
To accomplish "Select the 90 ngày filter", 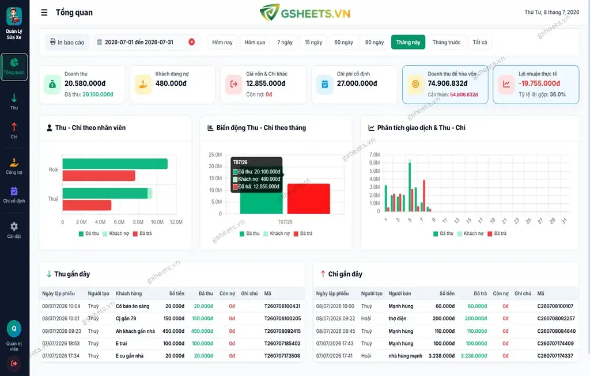I will tap(375, 42).
